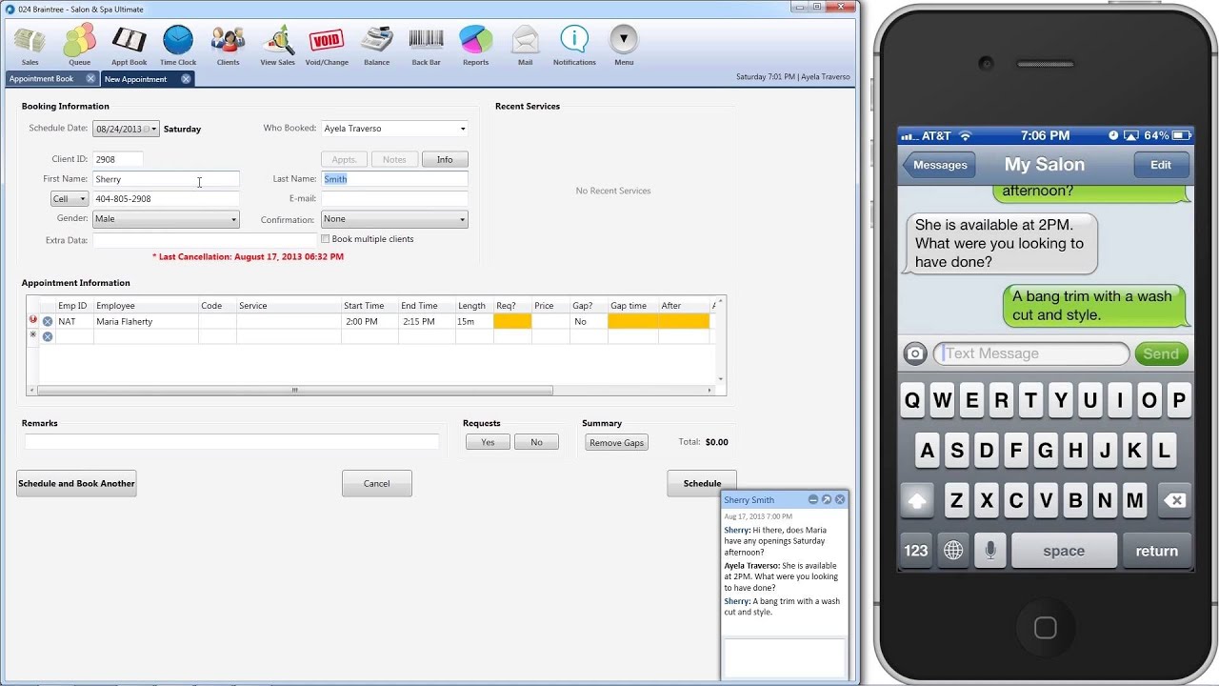Open the View Sales icon
Viewport: 1219px width, 686px height.
point(277,45)
